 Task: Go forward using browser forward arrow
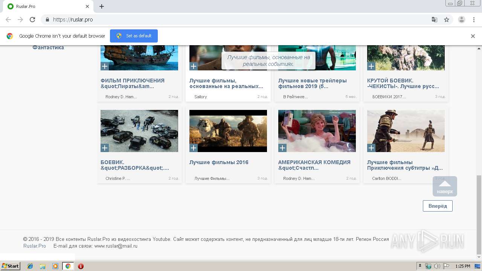click(x=20, y=20)
